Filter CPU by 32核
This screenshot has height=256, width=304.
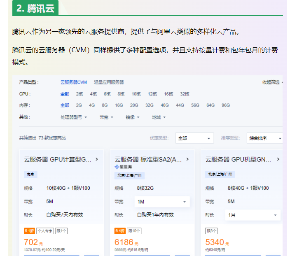pos(185,94)
